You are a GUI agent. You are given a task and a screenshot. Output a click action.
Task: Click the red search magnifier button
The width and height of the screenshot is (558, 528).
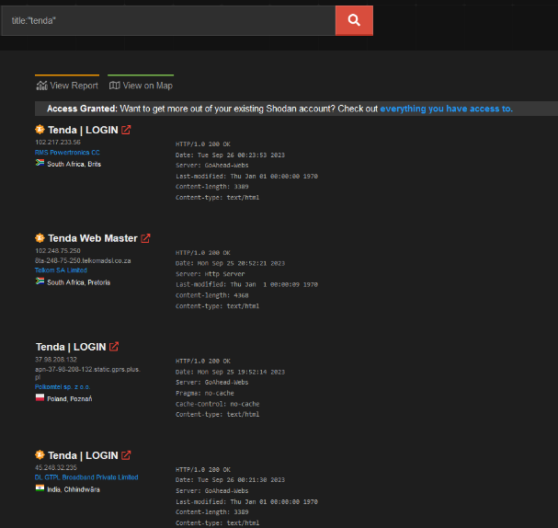[x=354, y=20]
